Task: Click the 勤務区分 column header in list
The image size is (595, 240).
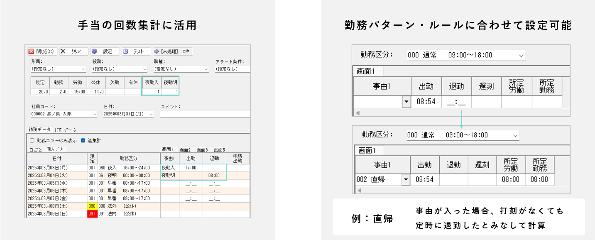Action: click(x=129, y=158)
